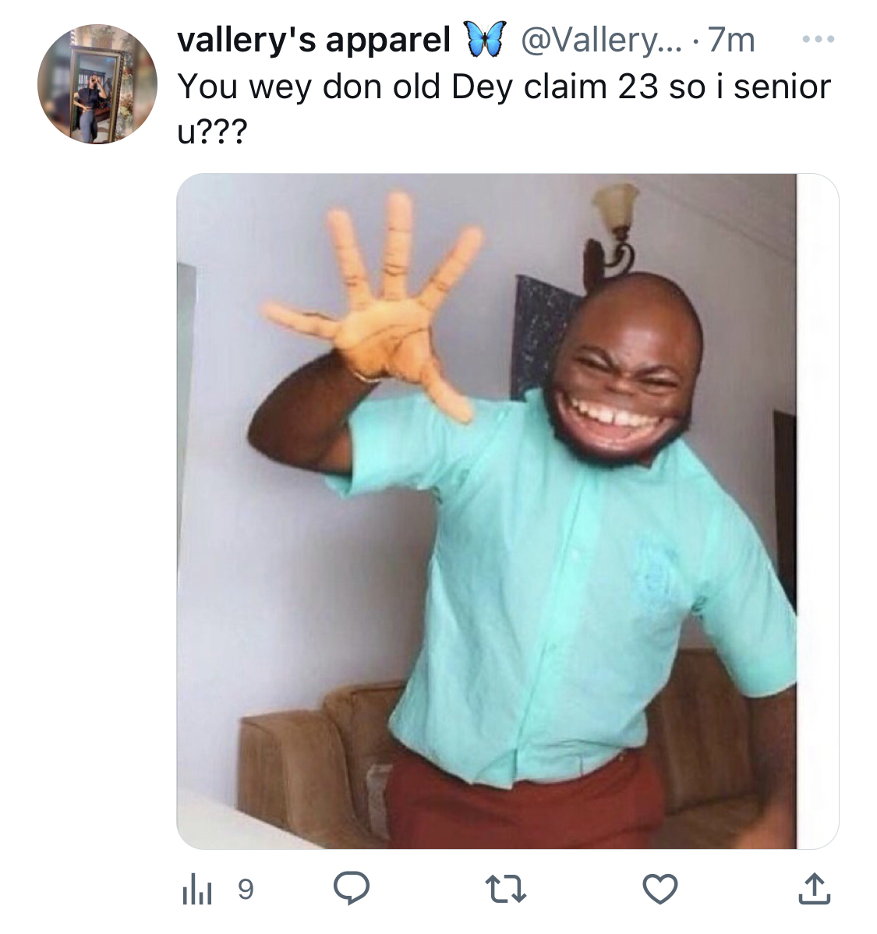The image size is (877, 934).
Task: Like the tweet with the heart icon
Action: pos(660,889)
